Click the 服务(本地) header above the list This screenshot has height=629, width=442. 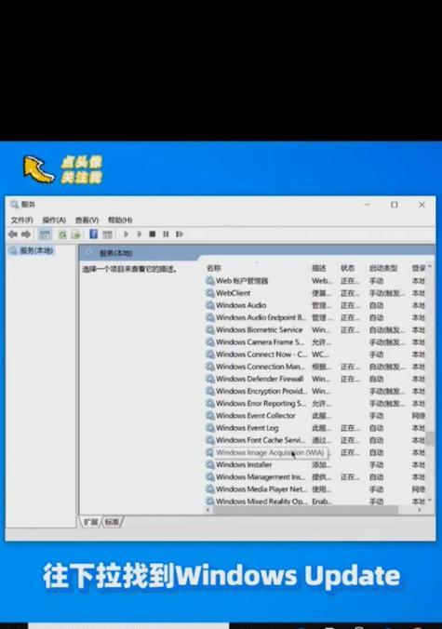pos(116,253)
